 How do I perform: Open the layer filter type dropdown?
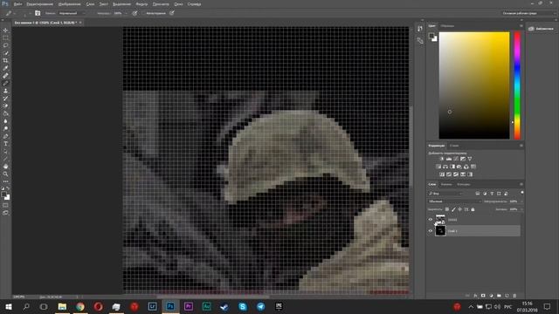coord(445,194)
